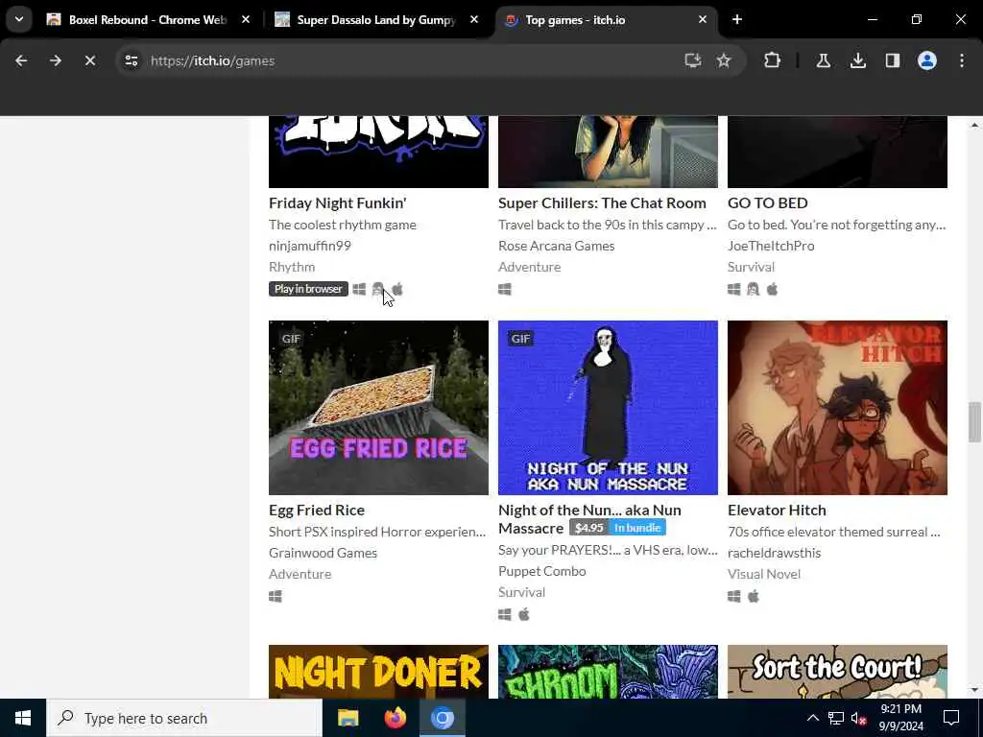
Task: Click the Apple icon under Friday Night Funkin'
Action: (x=397, y=289)
